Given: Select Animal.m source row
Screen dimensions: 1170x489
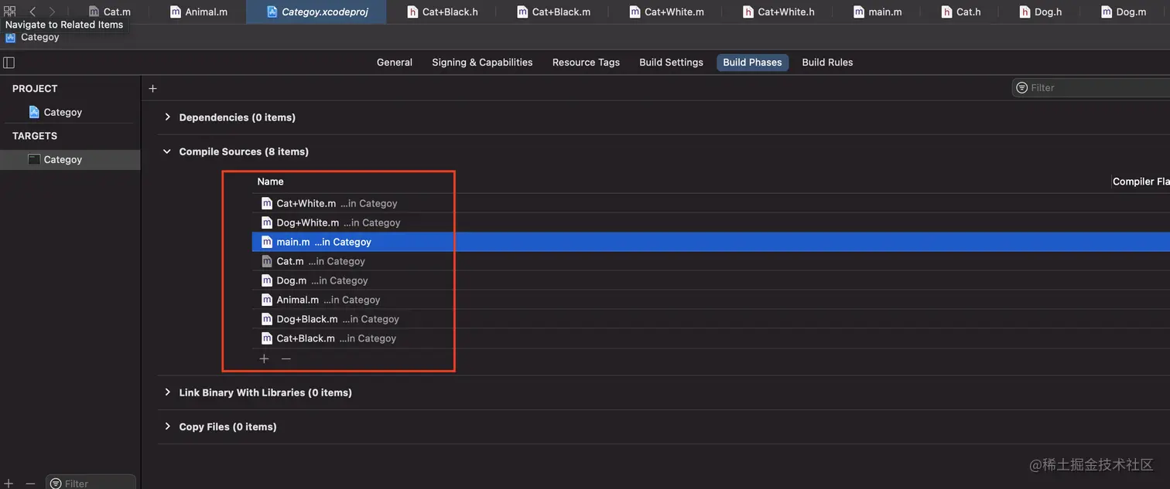Looking at the screenshot, I should 711,300.
